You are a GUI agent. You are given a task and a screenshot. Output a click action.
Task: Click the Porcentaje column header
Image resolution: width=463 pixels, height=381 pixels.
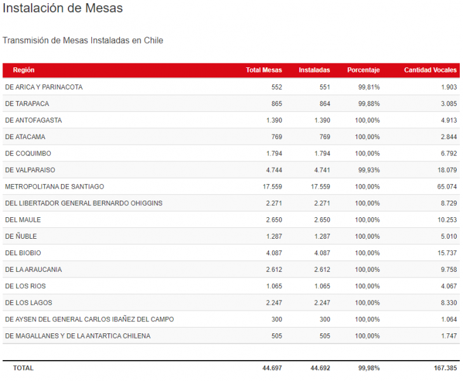pos(363,70)
